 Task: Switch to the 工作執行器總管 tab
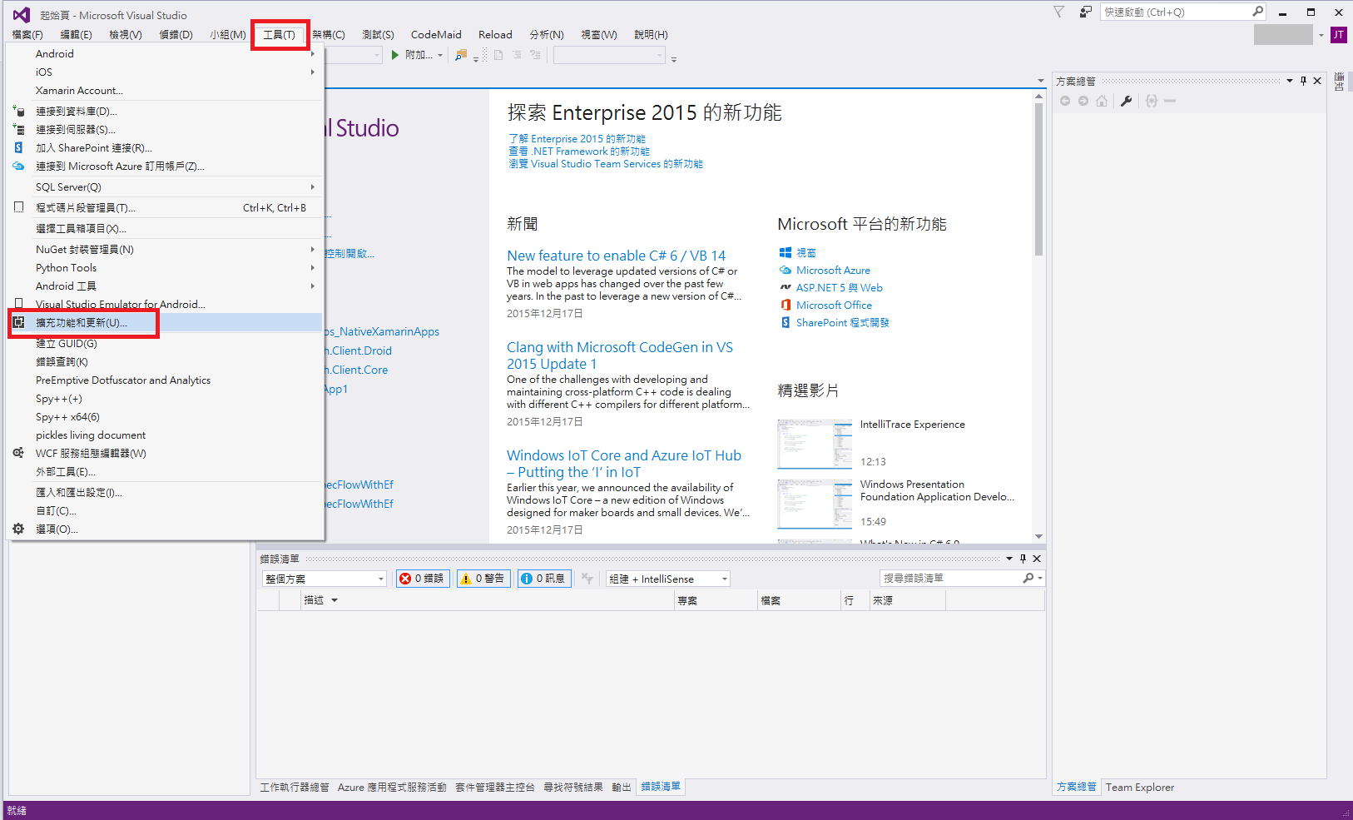295,787
